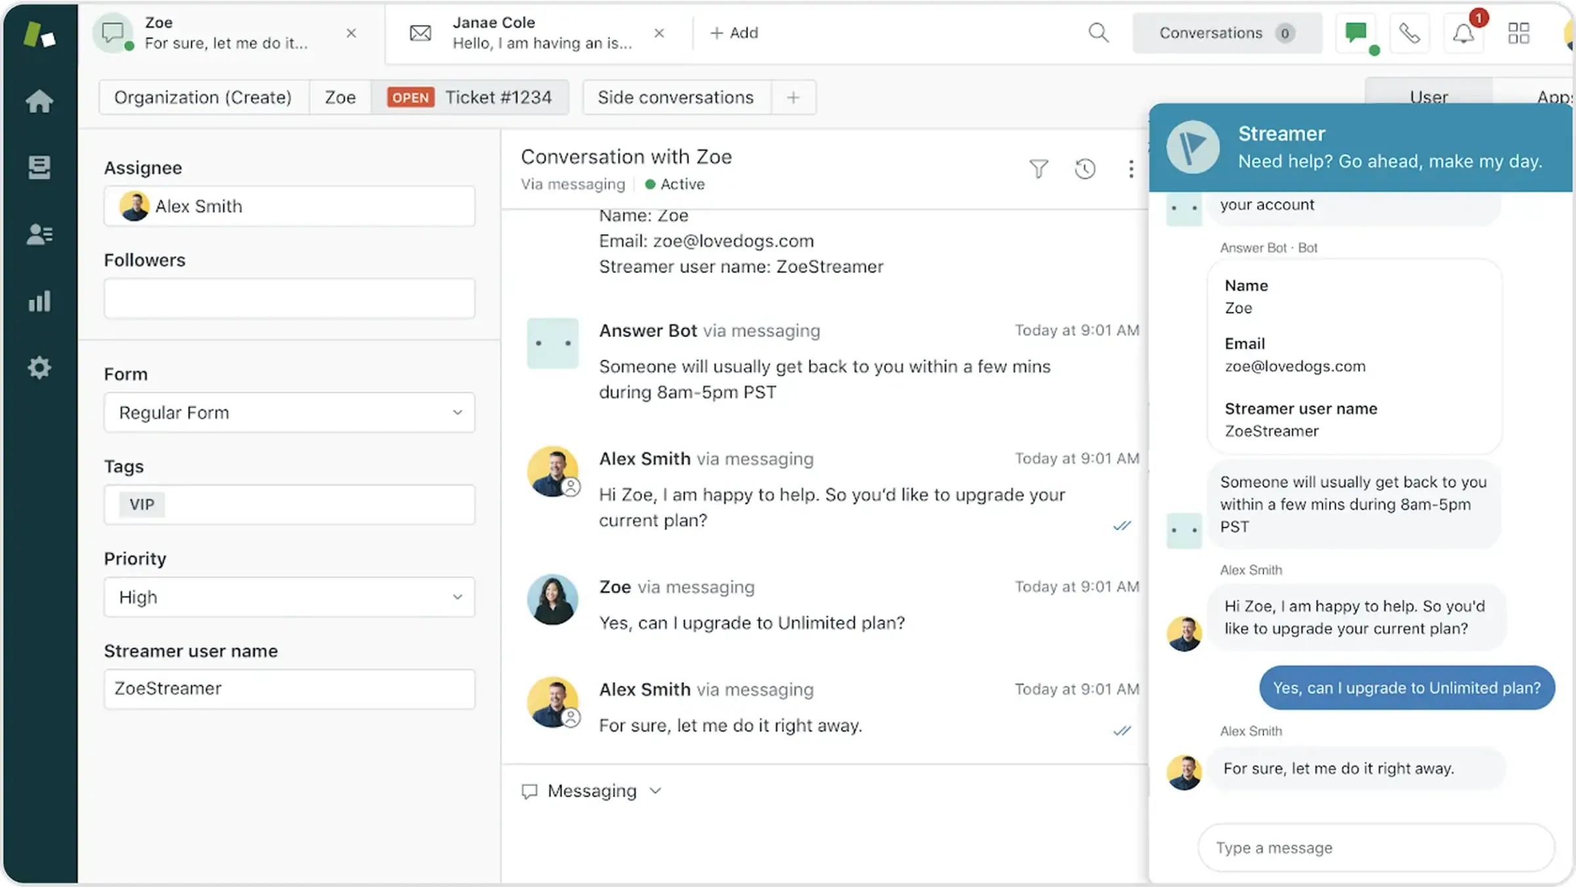
Task: Open the conversation three-dot options menu
Action: click(x=1131, y=169)
